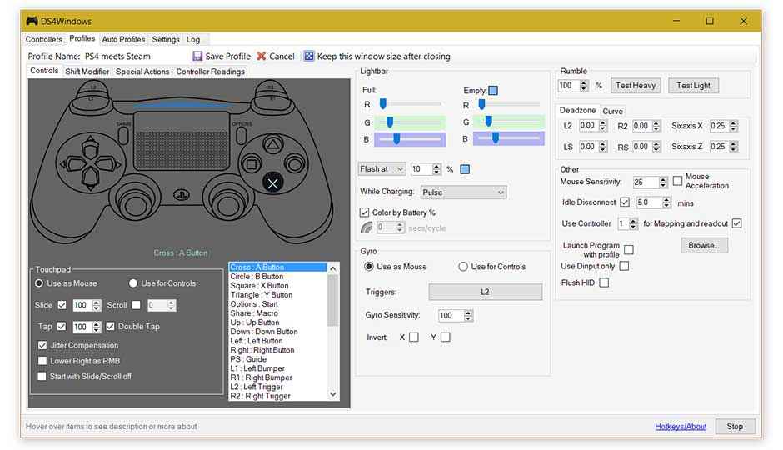Open the While Charging Pulse dropdown
Screen dimensions: 783x450
click(463, 192)
